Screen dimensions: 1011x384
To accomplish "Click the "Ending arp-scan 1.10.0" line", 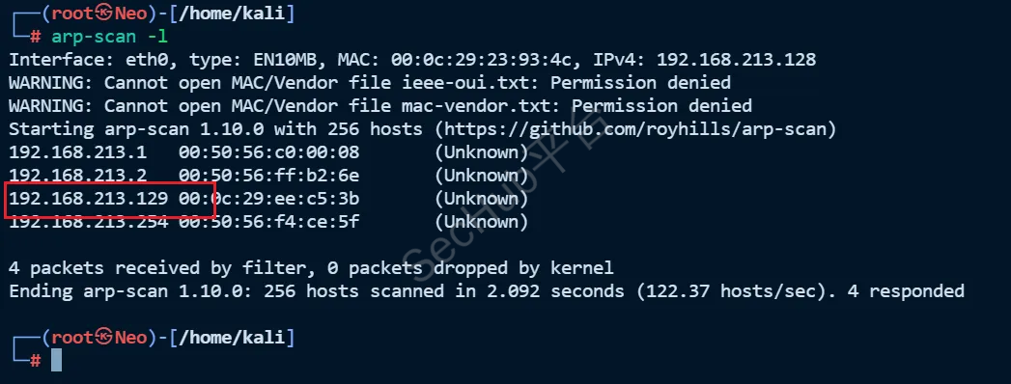I will point(487,291).
